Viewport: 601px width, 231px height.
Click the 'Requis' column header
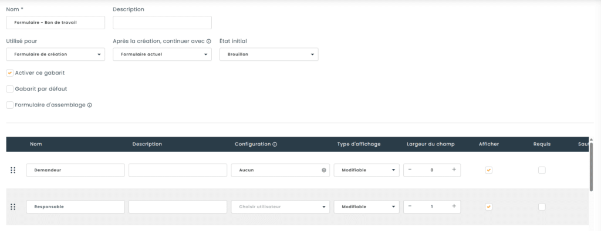point(542,144)
